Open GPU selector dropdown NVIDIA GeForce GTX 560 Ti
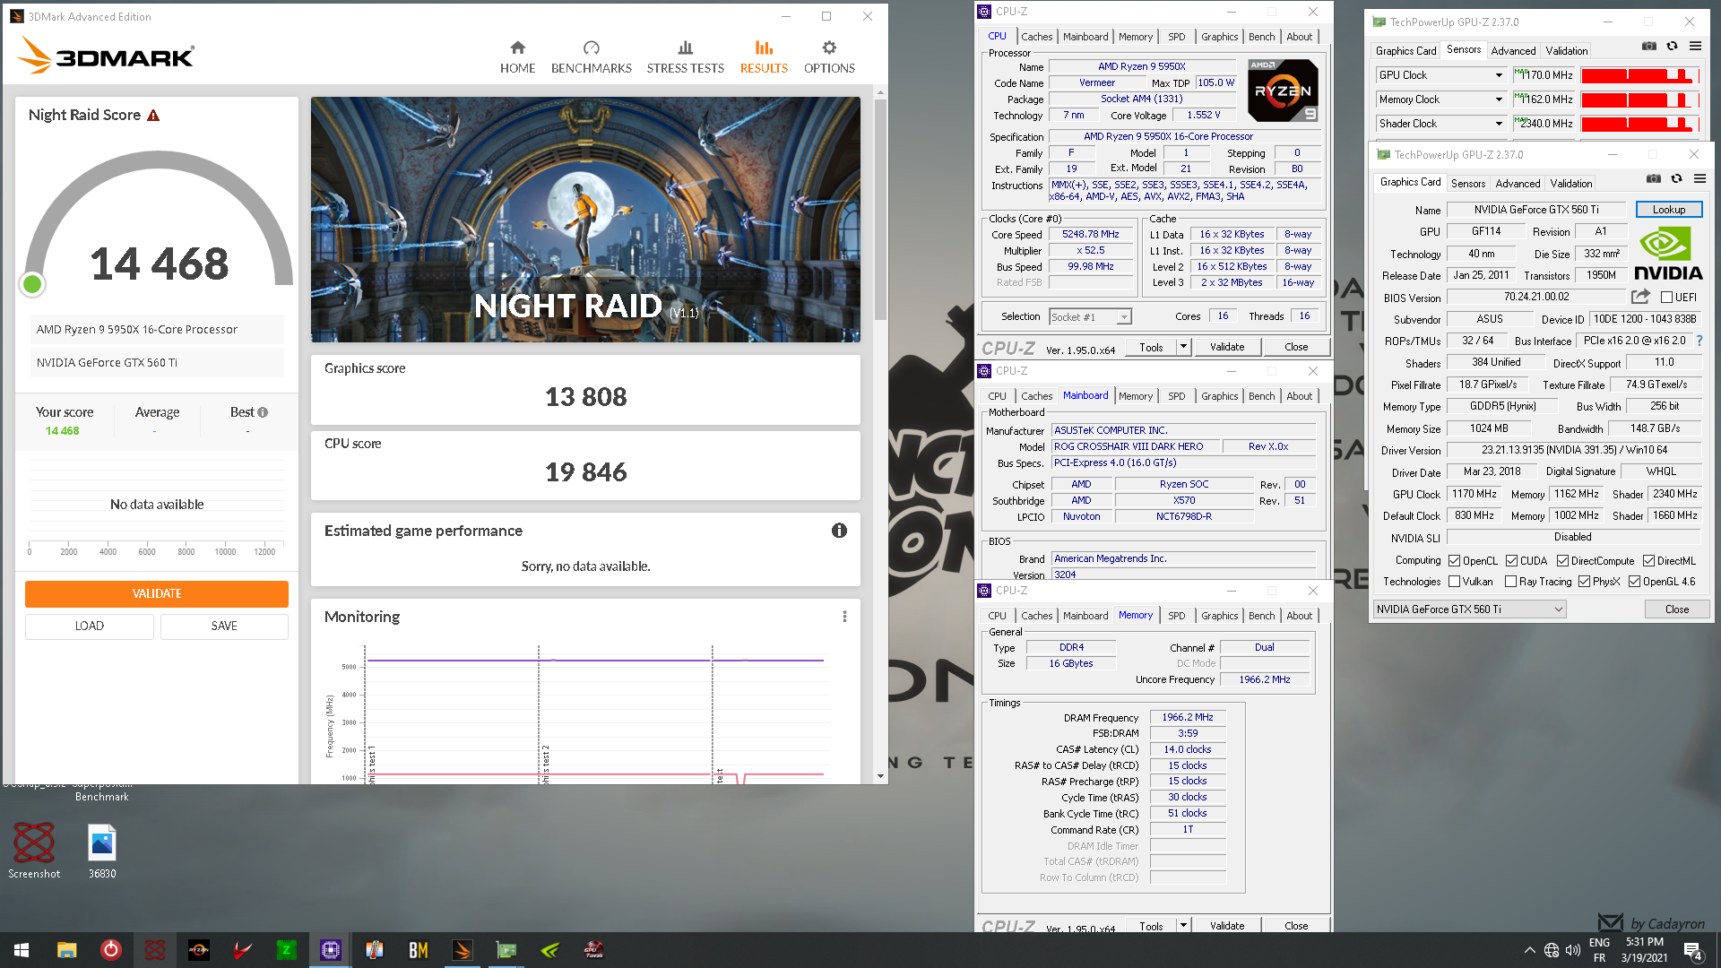Viewport: 1721px width, 968px height. pyautogui.click(x=1469, y=609)
